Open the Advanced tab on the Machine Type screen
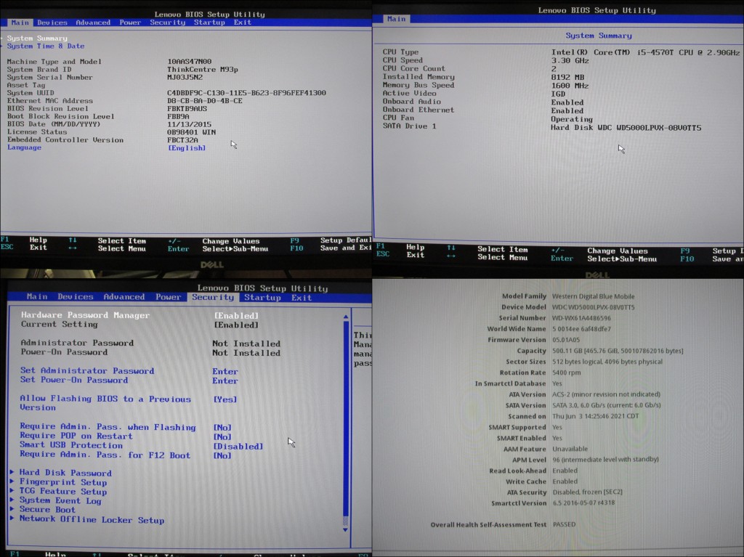 93,23
